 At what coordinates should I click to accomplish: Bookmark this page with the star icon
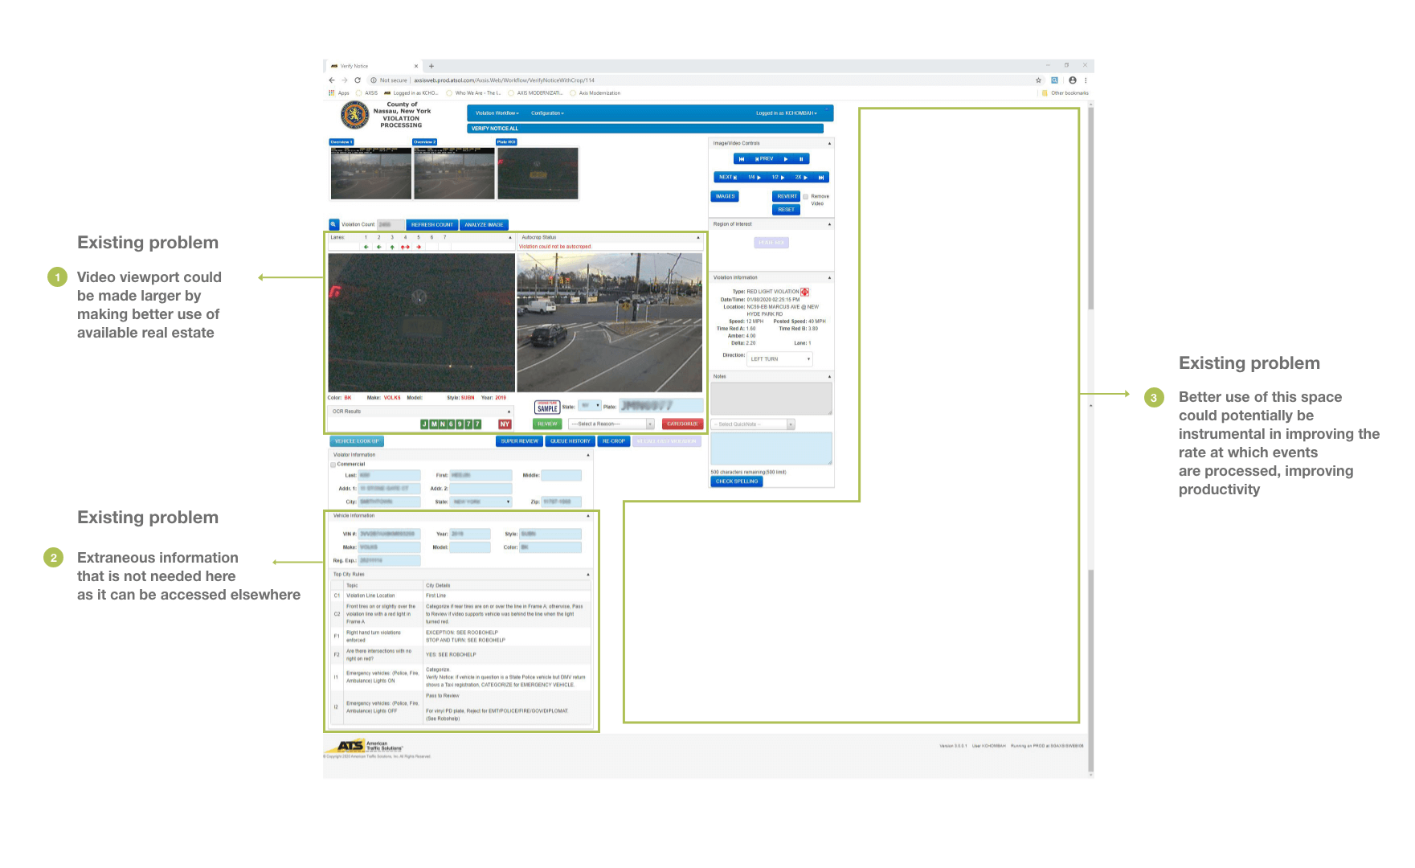1038,80
